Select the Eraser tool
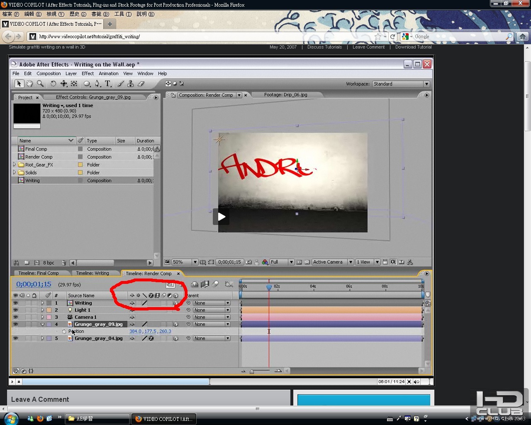The width and height of the screenshot is (531, 425). 141,84
